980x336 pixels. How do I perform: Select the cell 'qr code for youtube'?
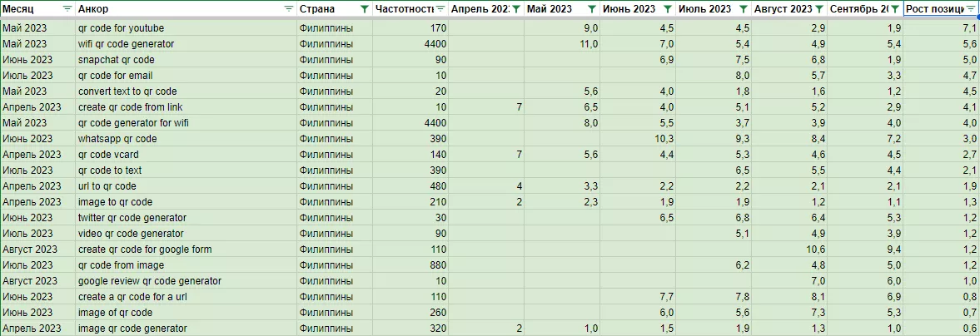pyautogui.click(x=187, y=28)
